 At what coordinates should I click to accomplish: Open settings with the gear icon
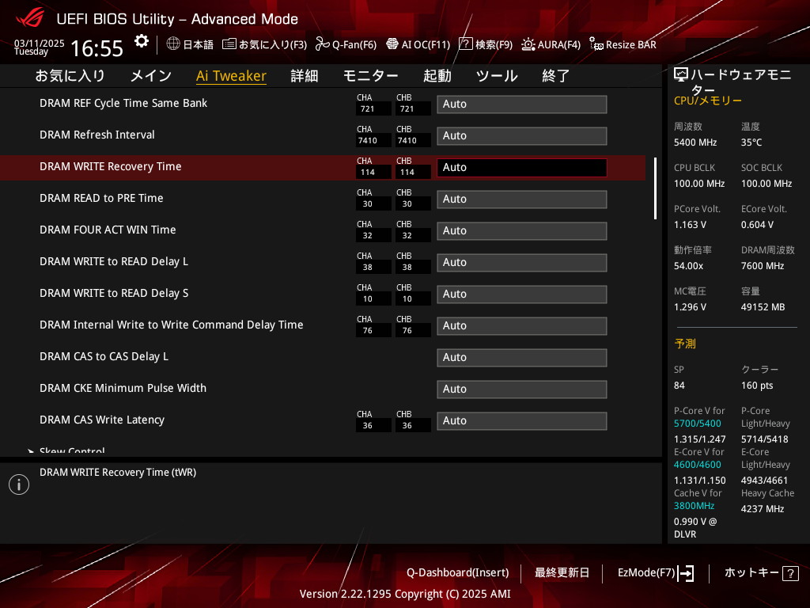(x=141, y=41)
